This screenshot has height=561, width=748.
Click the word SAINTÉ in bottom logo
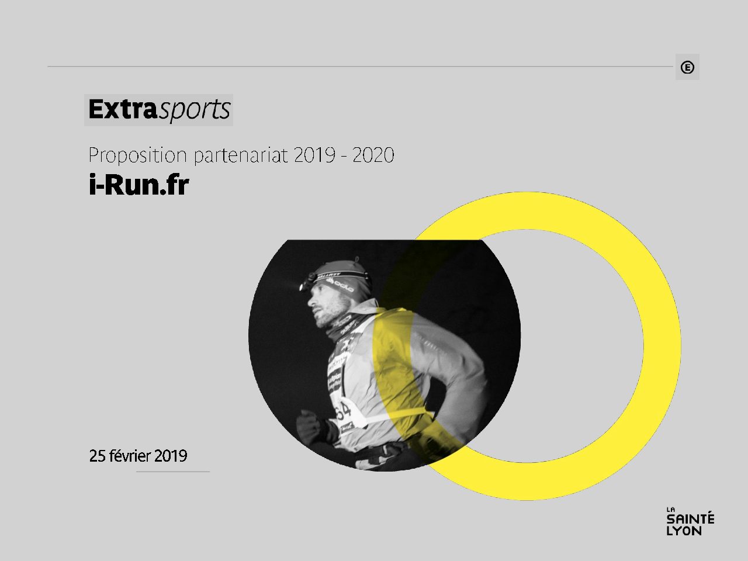click(691, 519)
